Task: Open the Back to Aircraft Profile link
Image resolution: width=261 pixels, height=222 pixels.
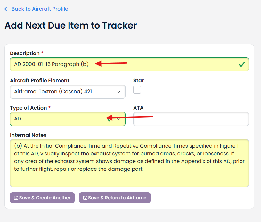Action: [40, 9]
